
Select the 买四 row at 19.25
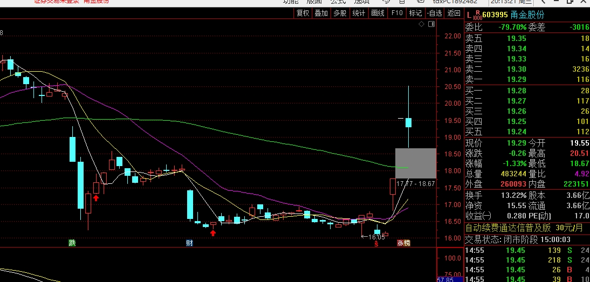tap(527, 121)
